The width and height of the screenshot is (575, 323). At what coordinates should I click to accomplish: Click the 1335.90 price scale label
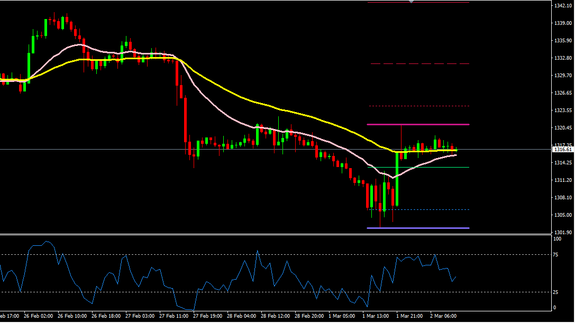563,41
